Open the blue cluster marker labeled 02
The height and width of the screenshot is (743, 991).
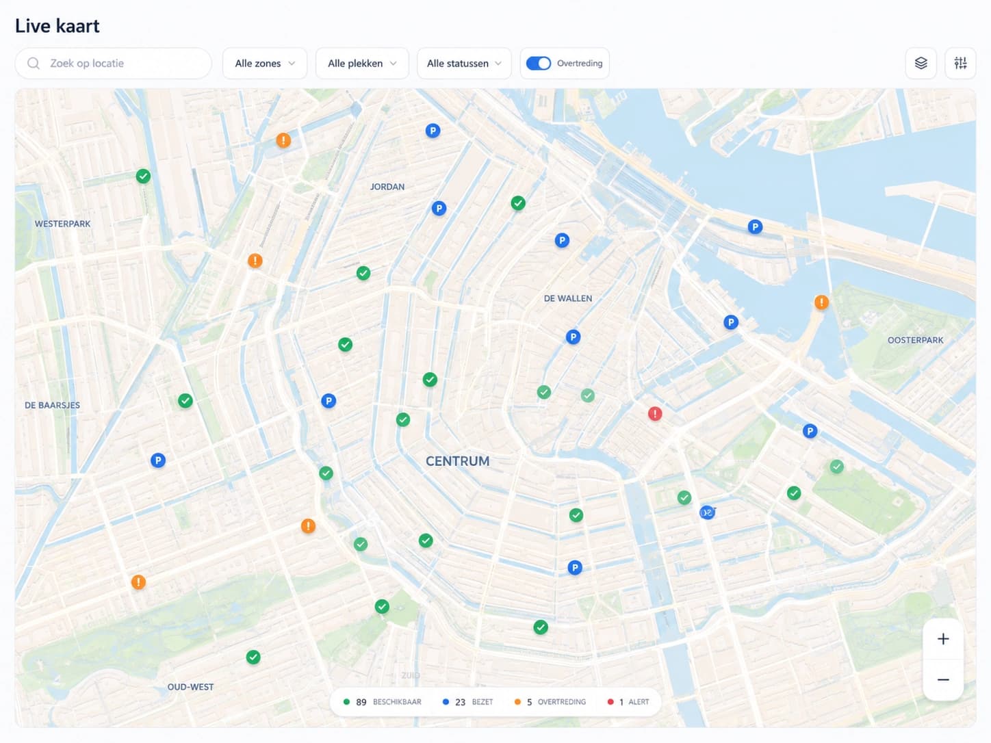pyautogui.click(x=707, y=512)
